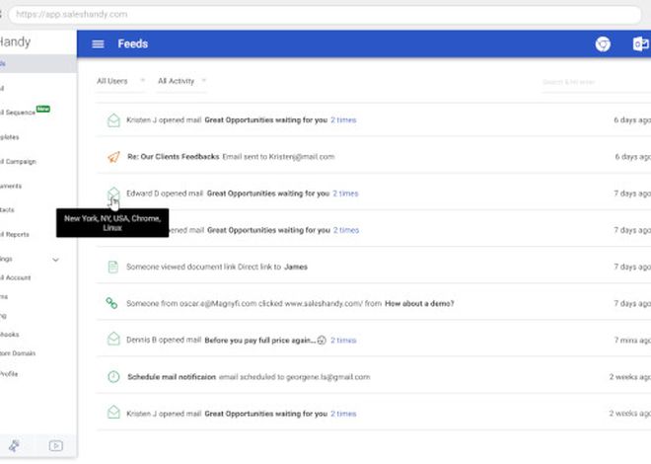651x464 pixels.
Task: Open Contacts in sidebar
Action: pyautogui.click(x=7, y=209)
